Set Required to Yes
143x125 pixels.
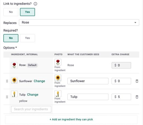[28, 38]
